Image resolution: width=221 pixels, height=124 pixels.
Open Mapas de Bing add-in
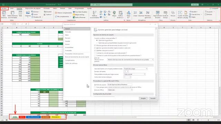pos(79,14)
